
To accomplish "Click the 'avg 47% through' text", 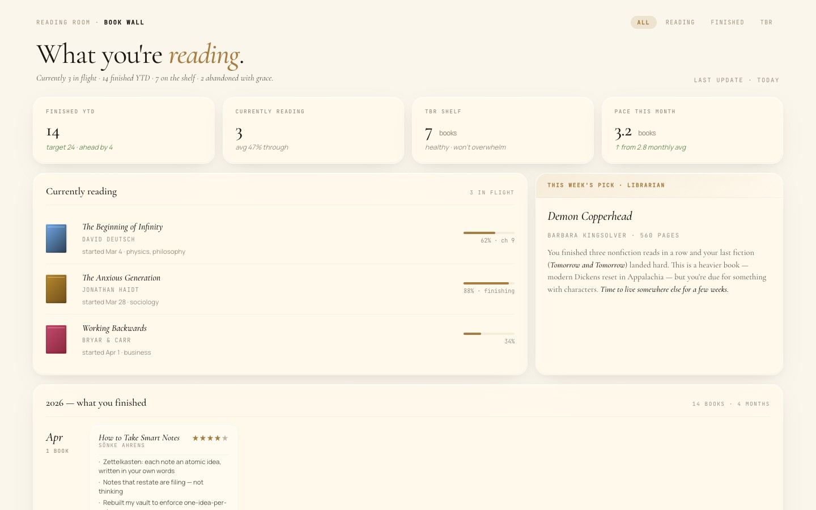I will point(262,147).
